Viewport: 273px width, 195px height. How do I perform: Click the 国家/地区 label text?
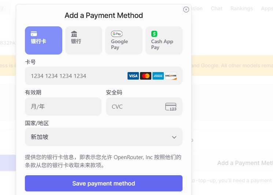pyautogui.click(x=37, y=123)
